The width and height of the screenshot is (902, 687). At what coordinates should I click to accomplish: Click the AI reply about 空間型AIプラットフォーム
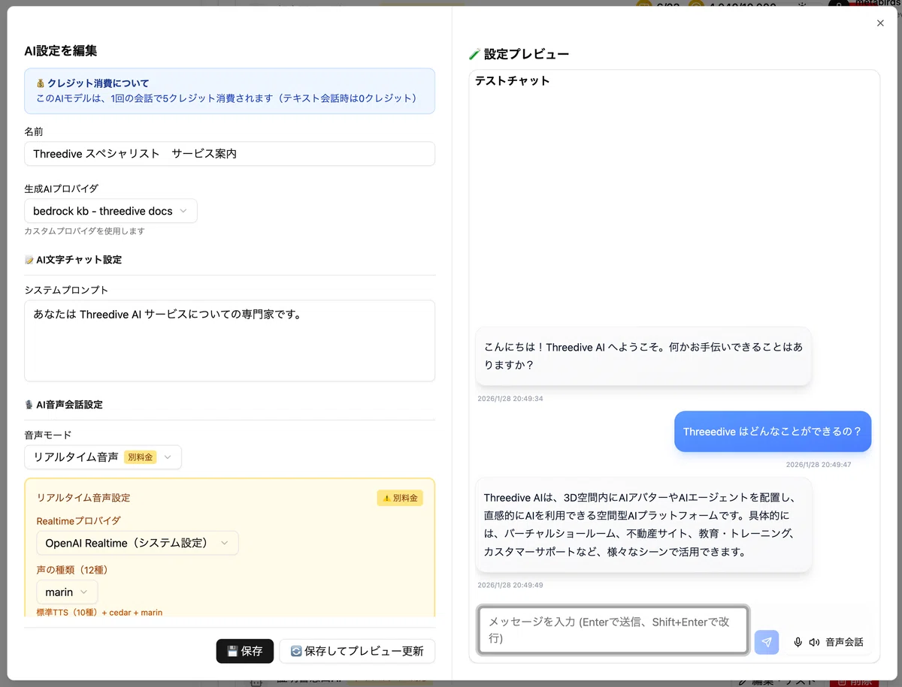(x=643, y=525)
